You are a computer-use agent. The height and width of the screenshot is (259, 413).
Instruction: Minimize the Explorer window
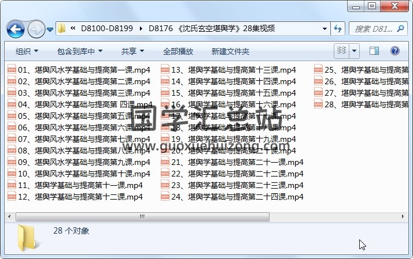[x=356, y=6]
